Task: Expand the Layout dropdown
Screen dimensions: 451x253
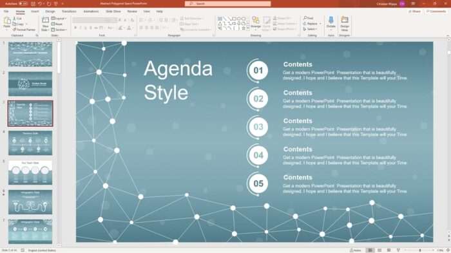Action: 59,19
